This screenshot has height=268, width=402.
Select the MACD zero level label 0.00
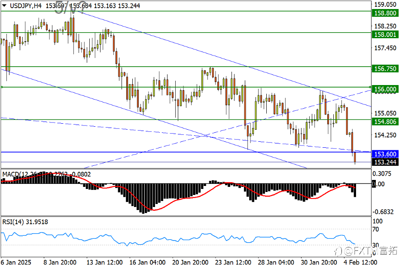pyautogui.click(x=378, y=184)
